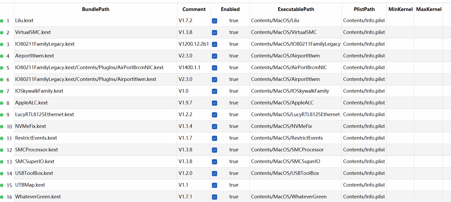This screenshot has height=202, width=451.
Task: Select the USBToolBox.kext bundle path cell
Action: [x=34, y=173]
